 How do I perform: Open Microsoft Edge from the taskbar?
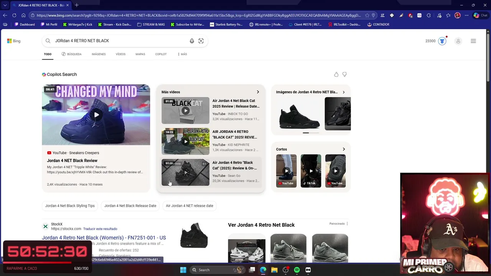click(x=263, y=270)
